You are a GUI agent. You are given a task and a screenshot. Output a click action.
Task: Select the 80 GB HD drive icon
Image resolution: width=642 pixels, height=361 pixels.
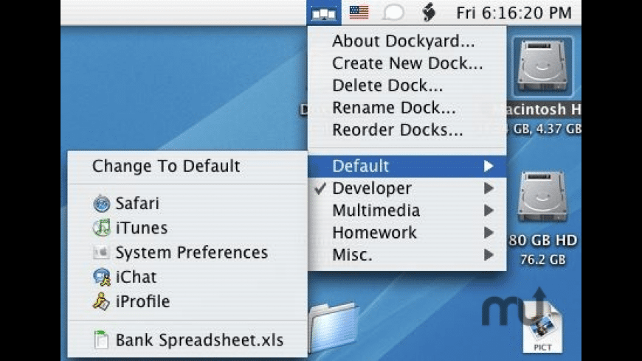[x=542, y=197]
